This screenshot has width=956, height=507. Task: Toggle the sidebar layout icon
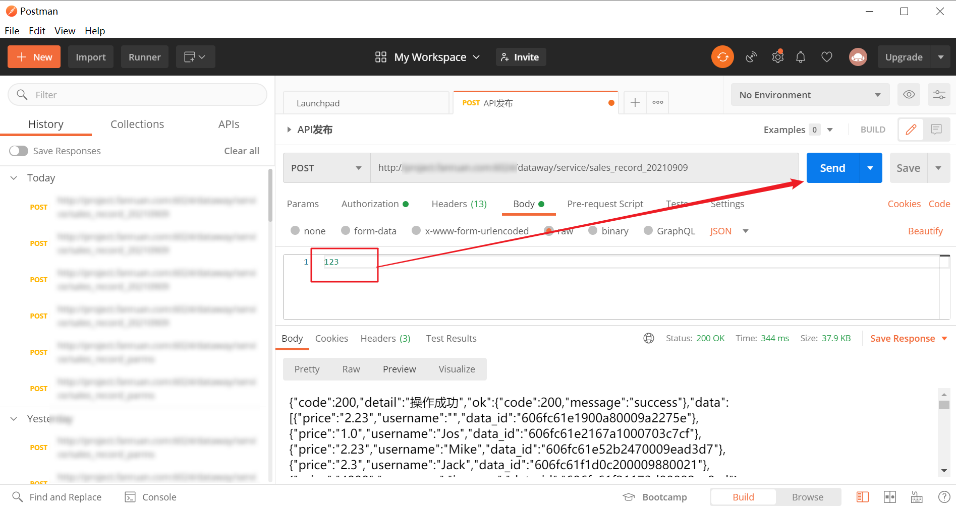tap(863, 497)
